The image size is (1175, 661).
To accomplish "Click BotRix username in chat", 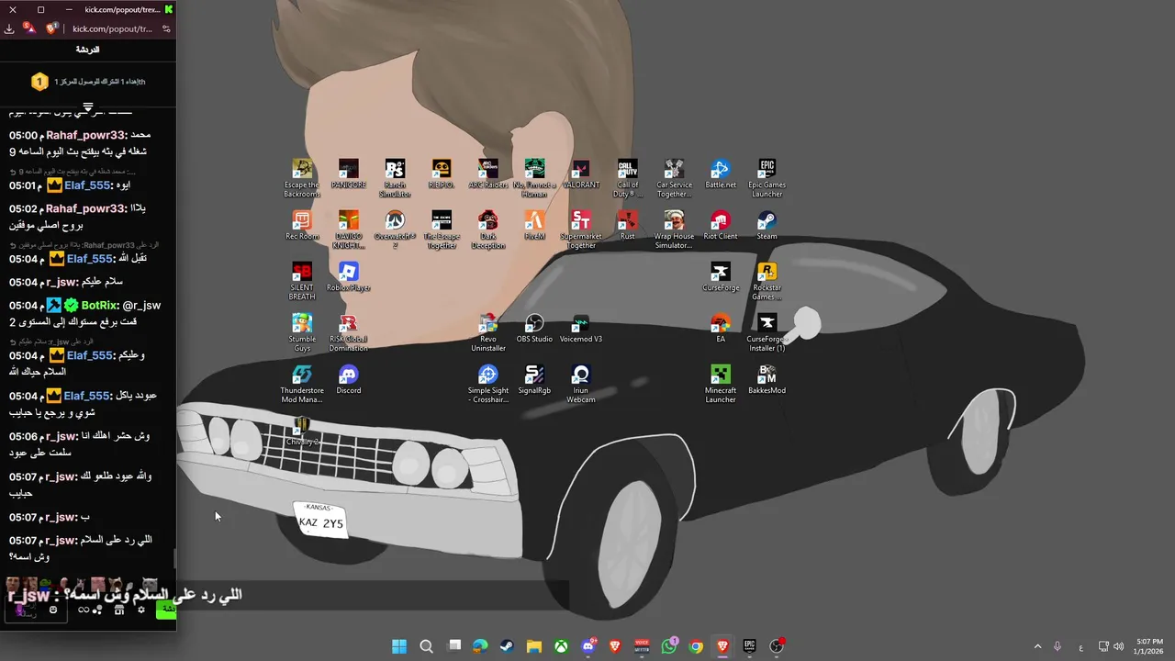I will pos(99,305).
